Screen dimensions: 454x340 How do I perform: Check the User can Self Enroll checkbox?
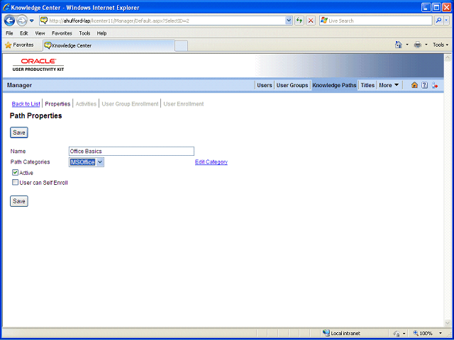[x=15, y=183]
